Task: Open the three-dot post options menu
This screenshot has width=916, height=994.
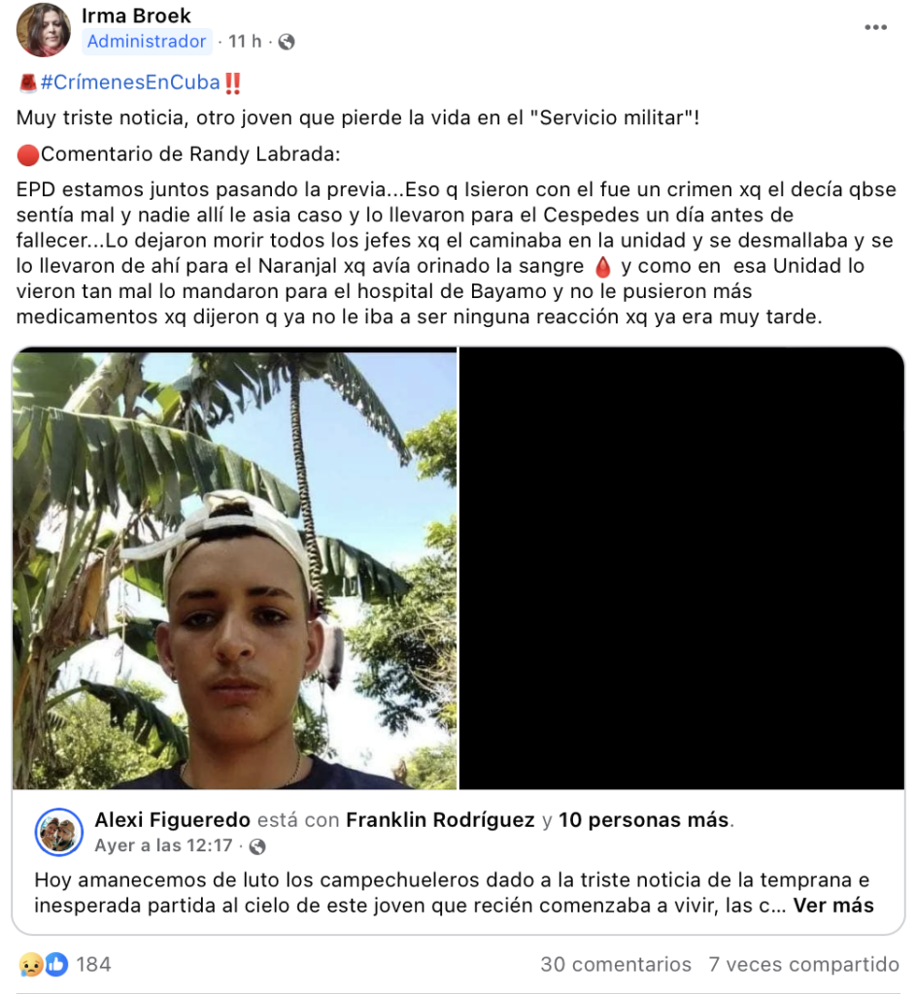Action: tap(875, 27)
